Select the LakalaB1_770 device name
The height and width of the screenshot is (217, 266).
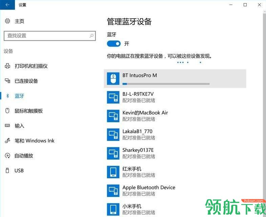click(x=138, y=131)
